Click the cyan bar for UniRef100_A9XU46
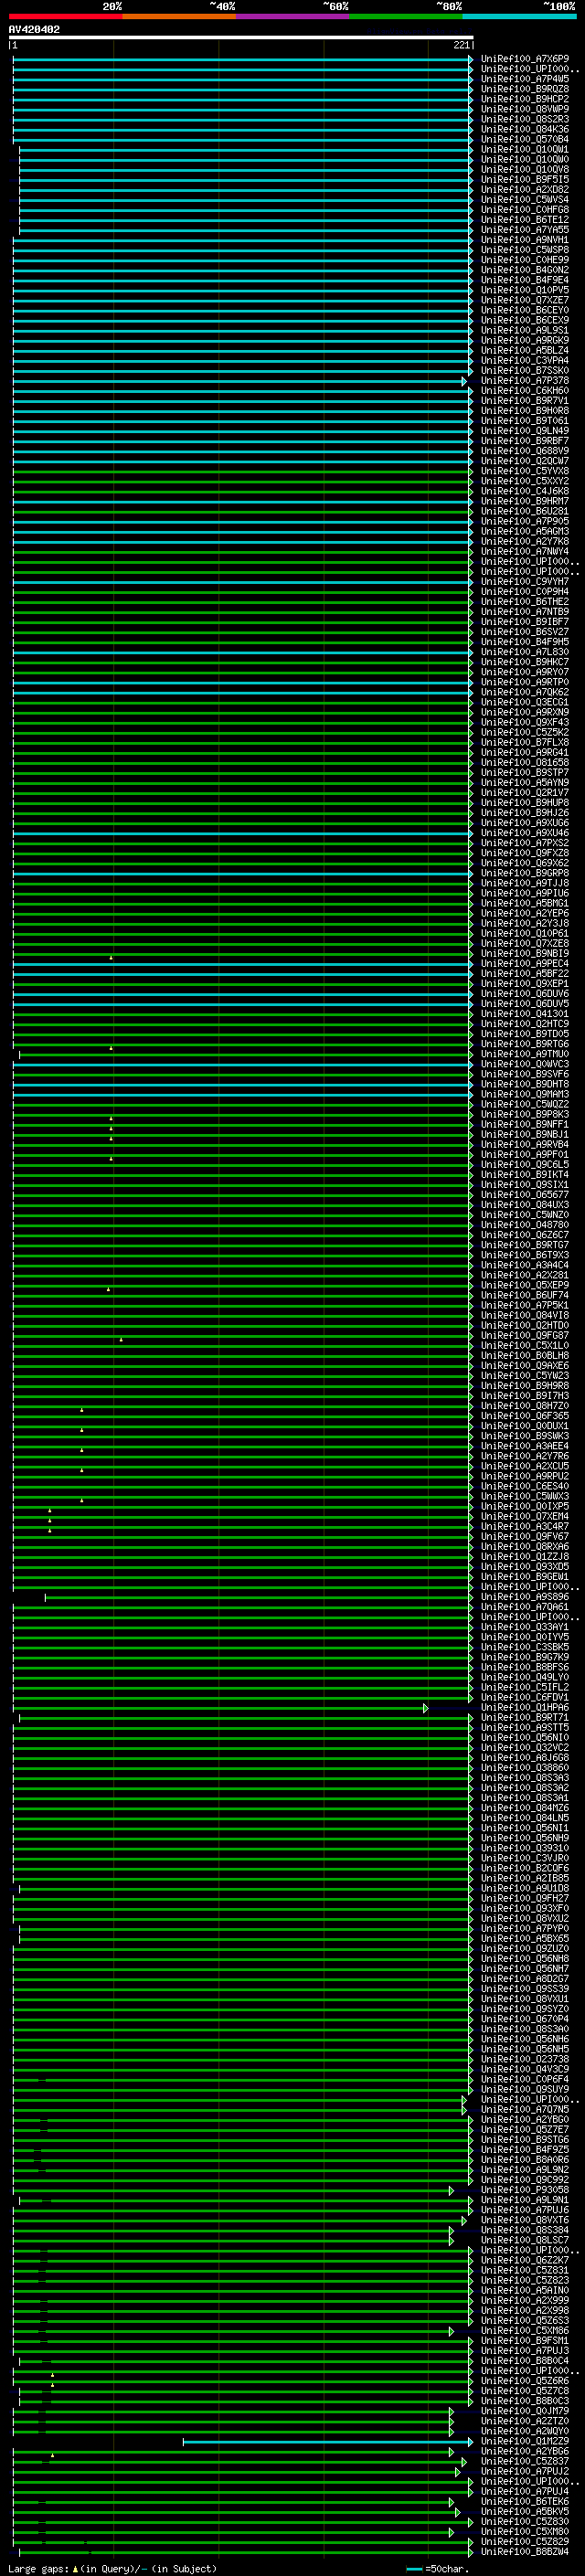 tap(243, 833)
